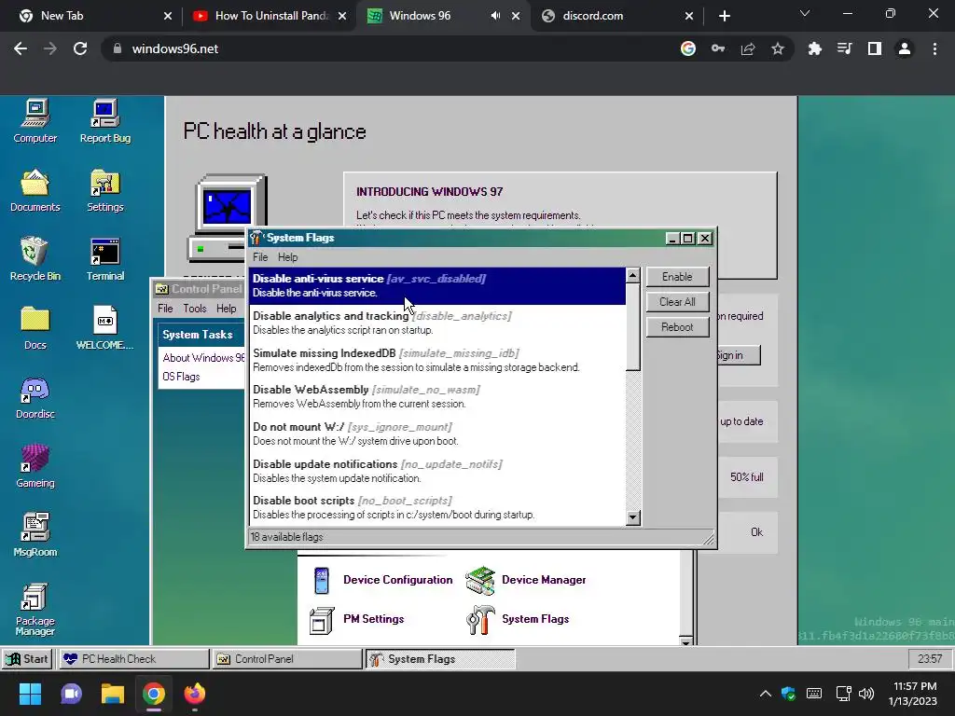Select Simulate missing IndexedDB flag
Image resolution: width=955 pixels, height=716 pixels.
[437, 360]
